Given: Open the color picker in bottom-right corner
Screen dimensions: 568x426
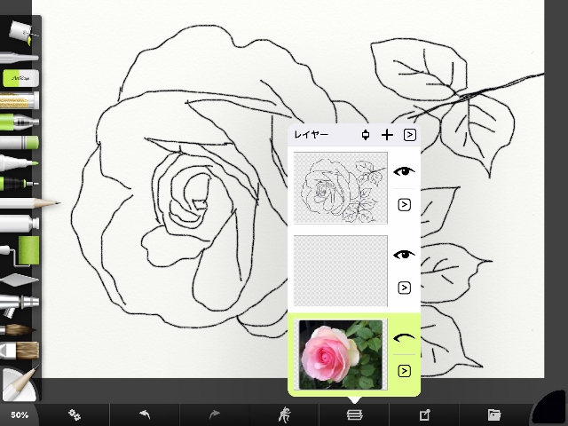Looking at the screenshot, I should [x=550, y=410].
